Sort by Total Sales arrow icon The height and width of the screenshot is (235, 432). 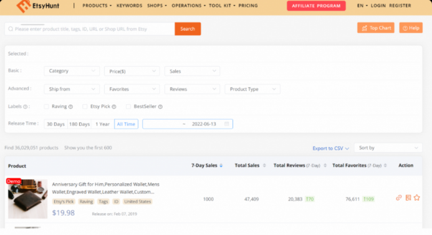(264, 166)
